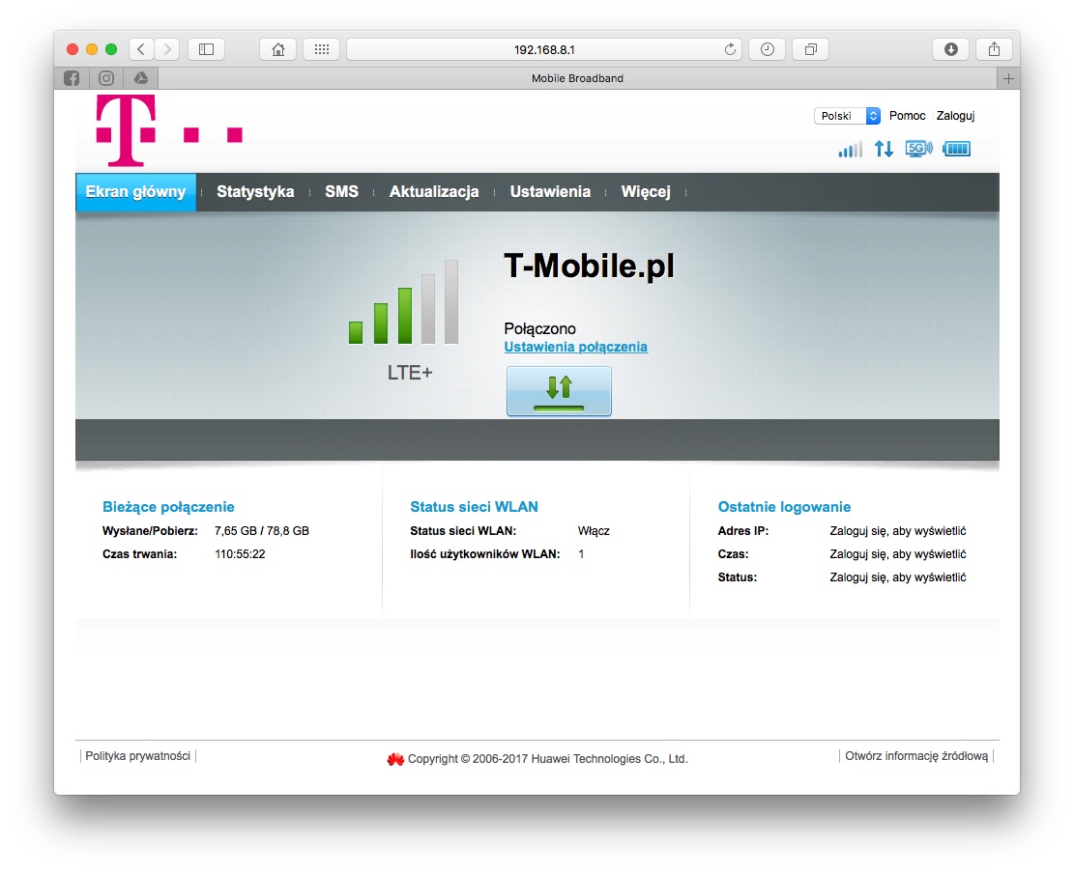This screenshot has height=872, width=1074.
Task: Click the Safari back arrow button
Action: point(141,49)
